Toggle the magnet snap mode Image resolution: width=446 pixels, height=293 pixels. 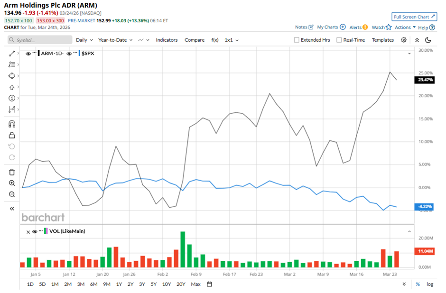[12, 124]
